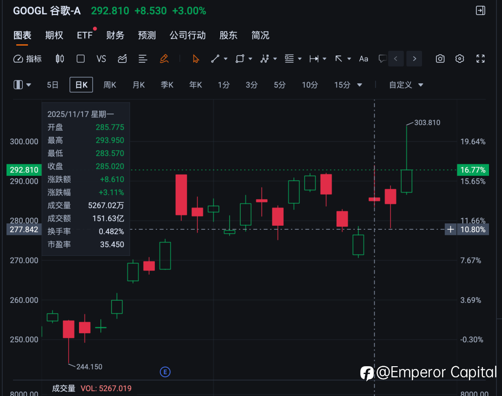
Task: Select the 周K weekly timeframe
Action: pos(110,85)
